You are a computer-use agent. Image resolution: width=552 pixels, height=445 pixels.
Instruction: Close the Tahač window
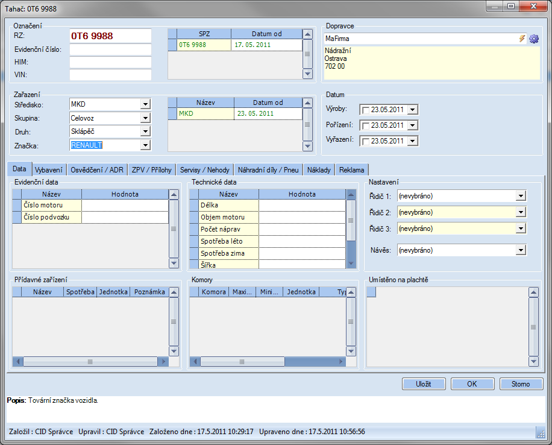(x=534, y=7)
